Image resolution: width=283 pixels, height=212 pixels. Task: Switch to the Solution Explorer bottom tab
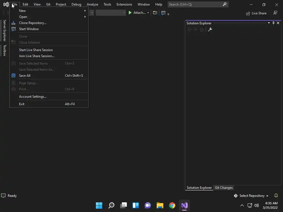pos(199,188)
